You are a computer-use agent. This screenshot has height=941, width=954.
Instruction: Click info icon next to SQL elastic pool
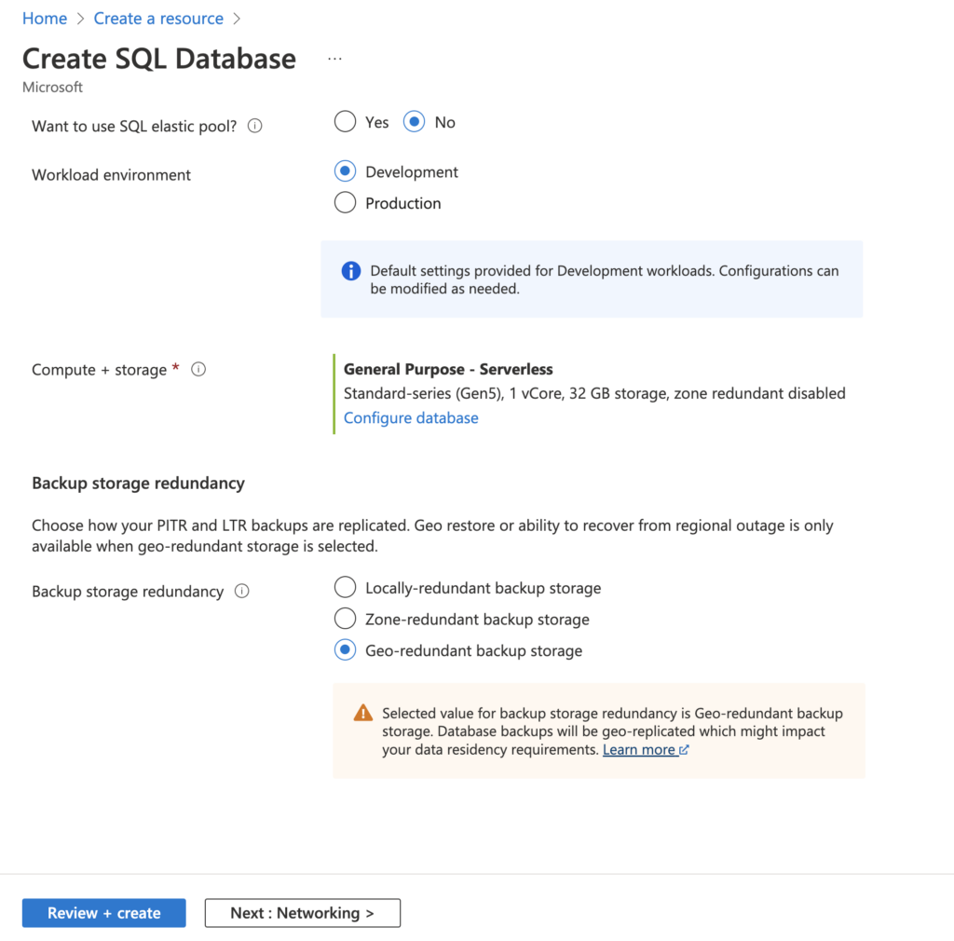click(x=255, y=126)
